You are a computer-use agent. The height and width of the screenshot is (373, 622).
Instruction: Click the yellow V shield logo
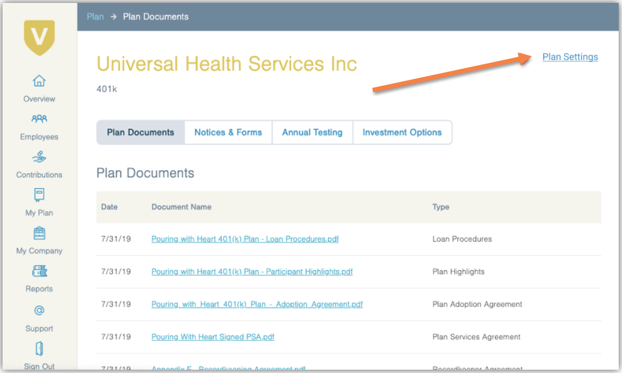pos(39,38)
